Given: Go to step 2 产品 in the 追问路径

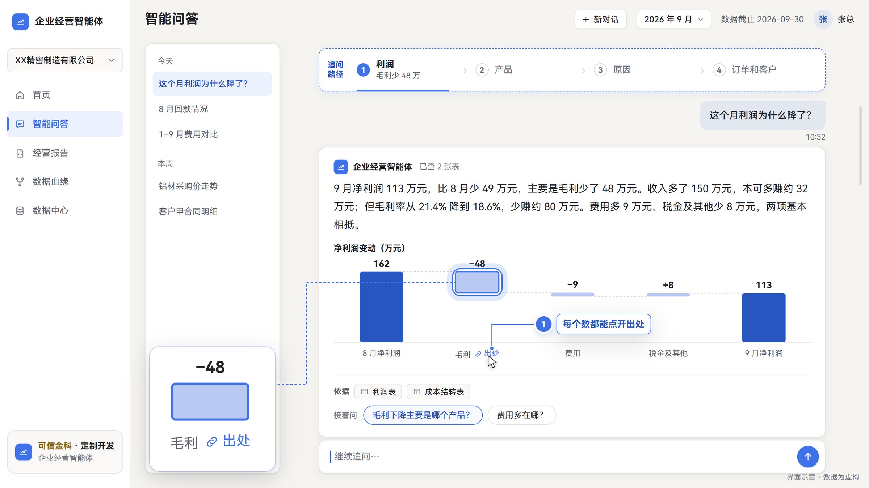Looking at the screenshot, I should click(494, 70).
